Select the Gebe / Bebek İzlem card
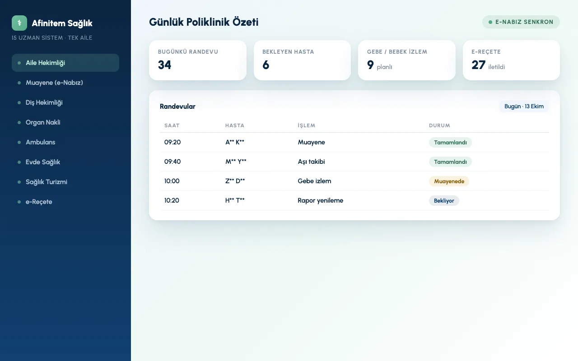The height and width of the screenshot is (361, 578). click(407, 60)
